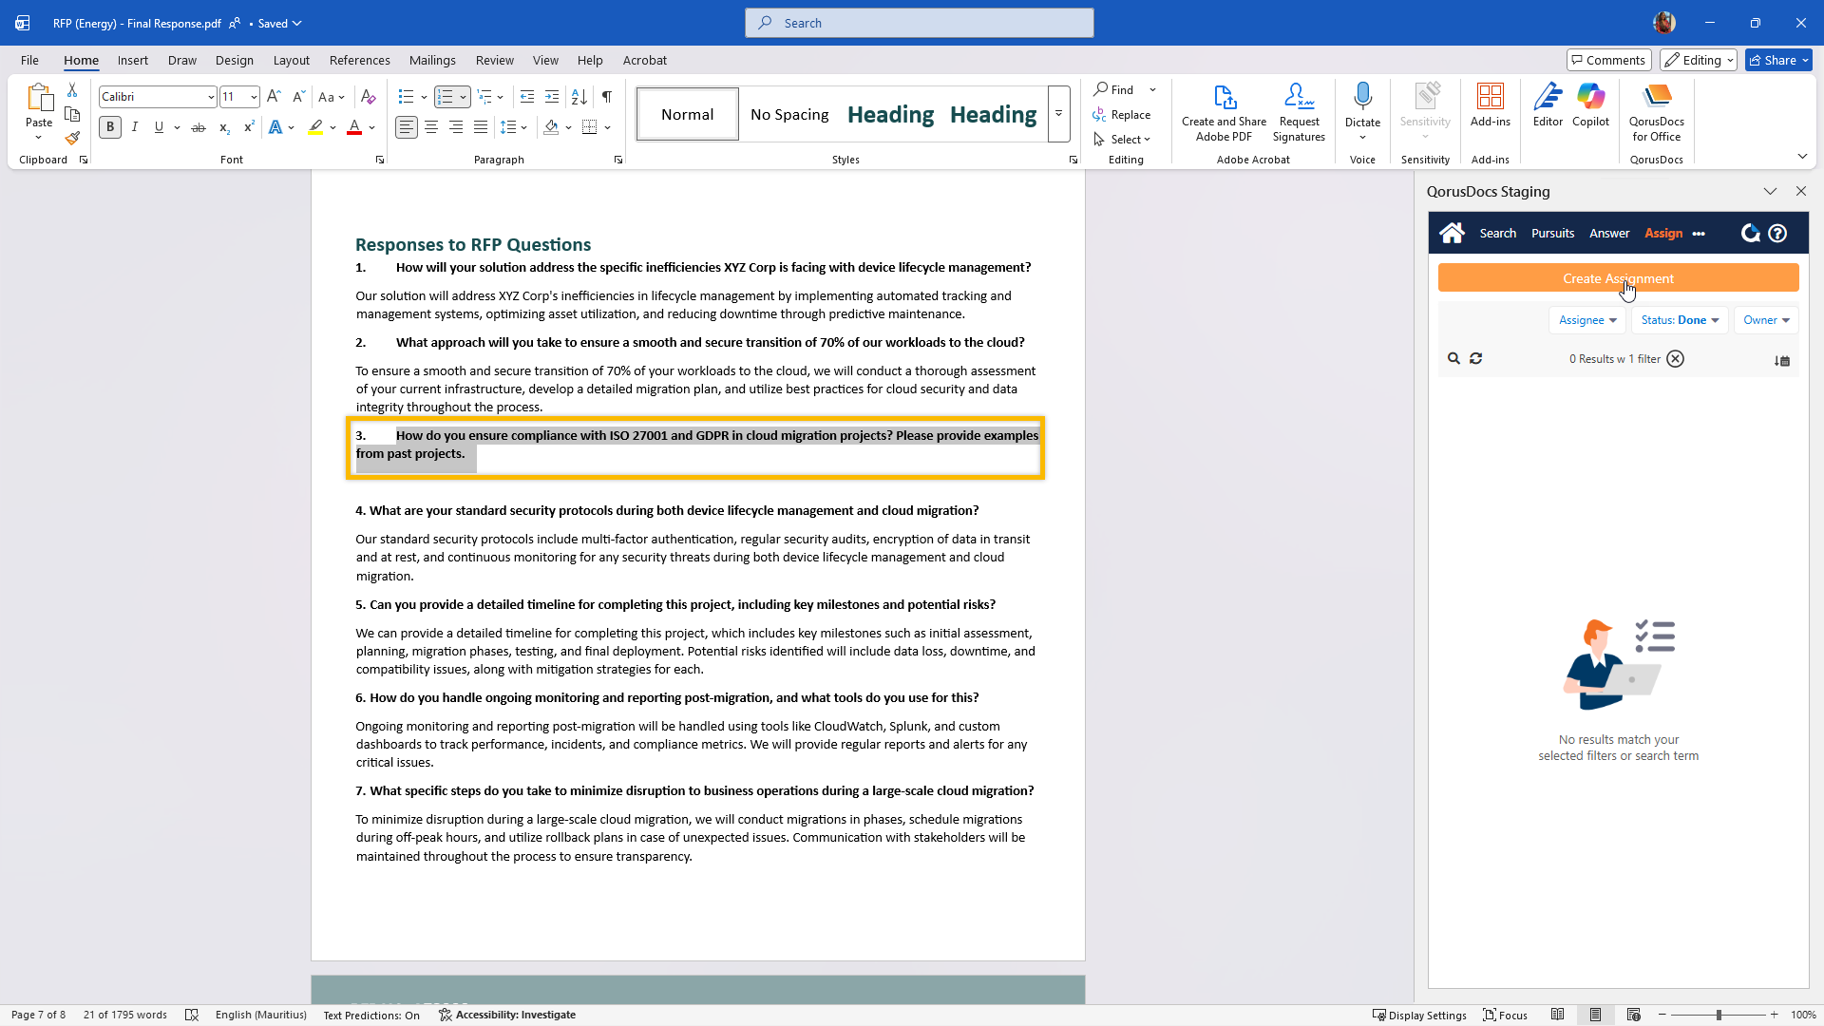Click the Dictate microphone icon
This screenshot has width=1824, height=1026.
tap(1362, 96)
